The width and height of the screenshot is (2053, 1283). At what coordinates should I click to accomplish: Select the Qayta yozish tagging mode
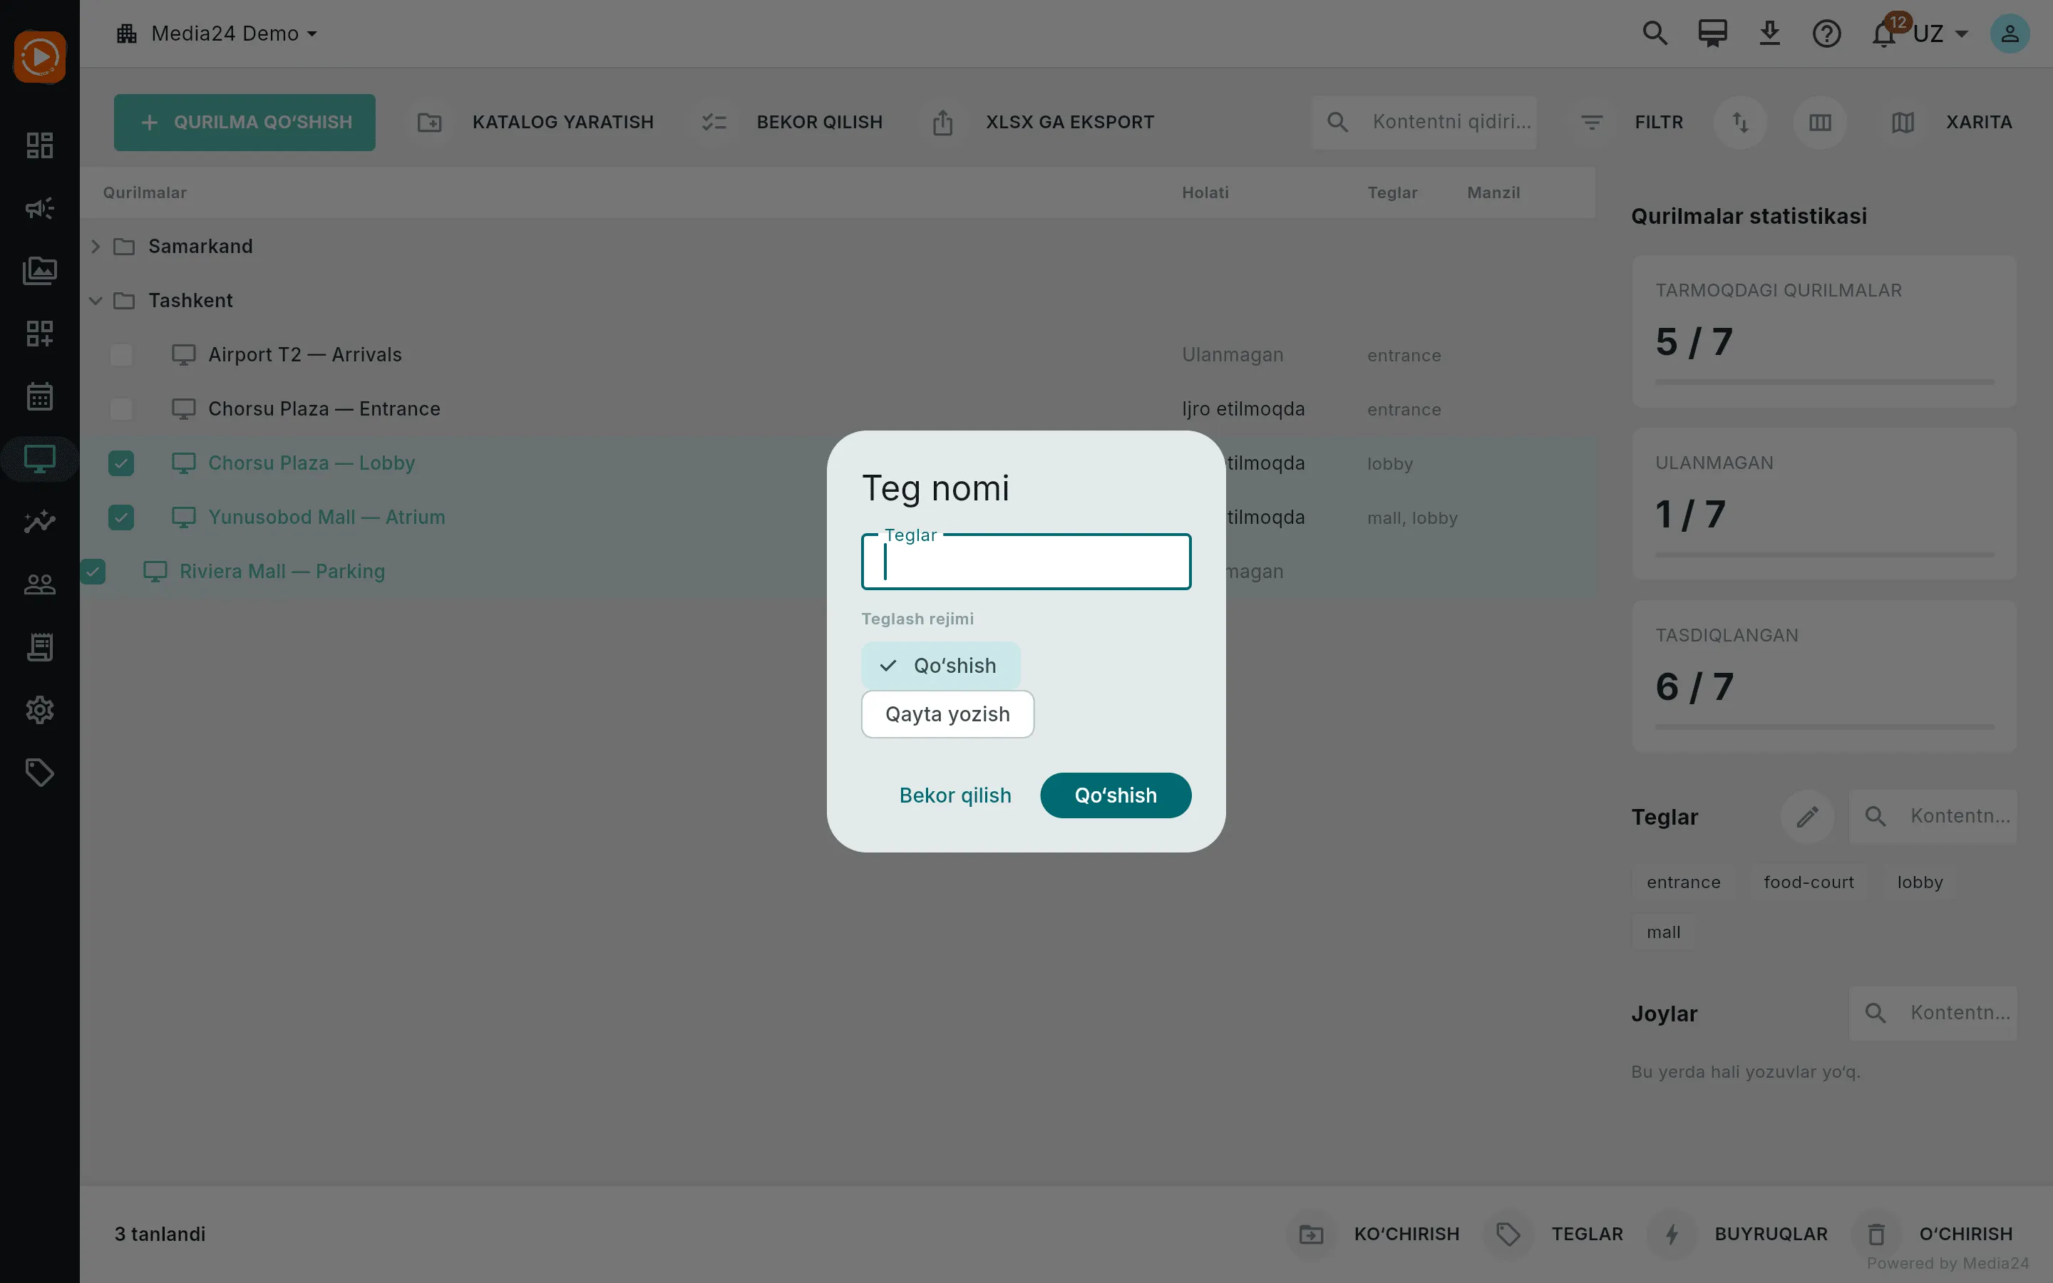[947, 714]
